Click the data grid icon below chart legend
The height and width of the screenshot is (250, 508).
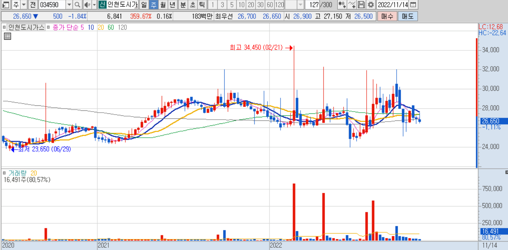(x=7, y=36)
